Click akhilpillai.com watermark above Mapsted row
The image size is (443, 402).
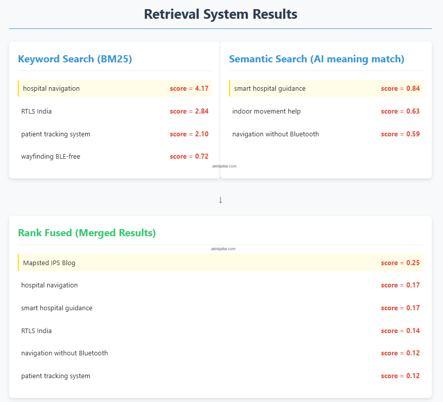click(x=223, y=249)
